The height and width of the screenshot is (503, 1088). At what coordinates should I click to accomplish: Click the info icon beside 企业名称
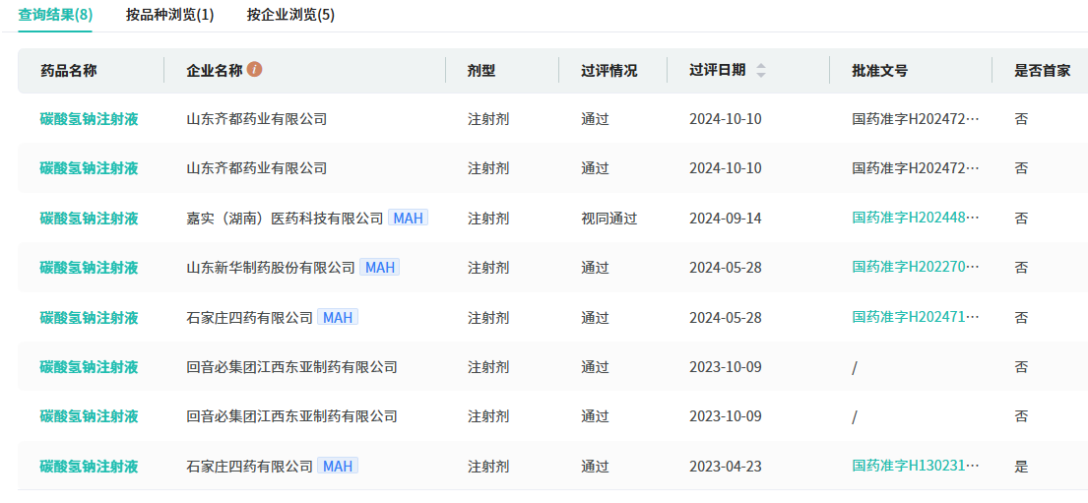[255, 70]
